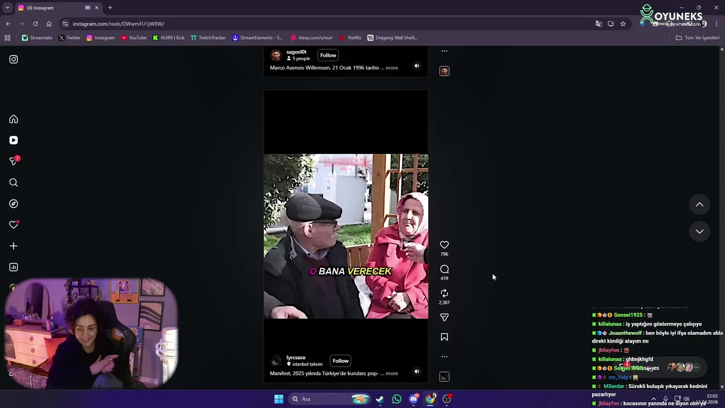Reload the page
725x408 pixels.
pyautogui.click(x=35, y=24)
